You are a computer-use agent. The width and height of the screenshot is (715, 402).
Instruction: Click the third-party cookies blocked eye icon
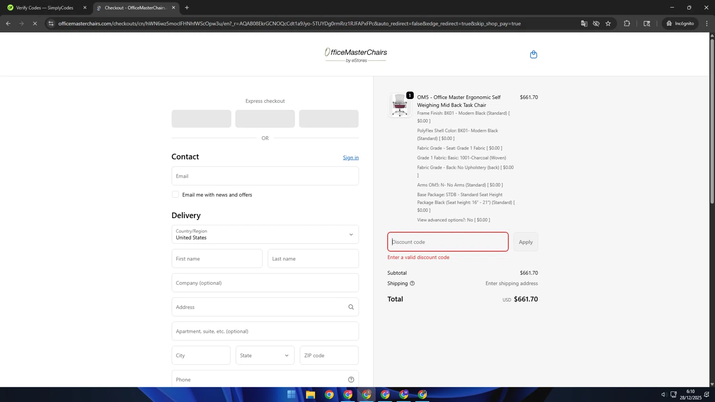click(x=596, y=23)
